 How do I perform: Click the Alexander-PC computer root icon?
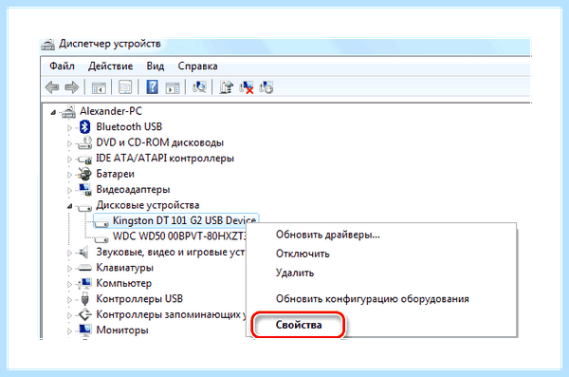click(x=68, y=111)
